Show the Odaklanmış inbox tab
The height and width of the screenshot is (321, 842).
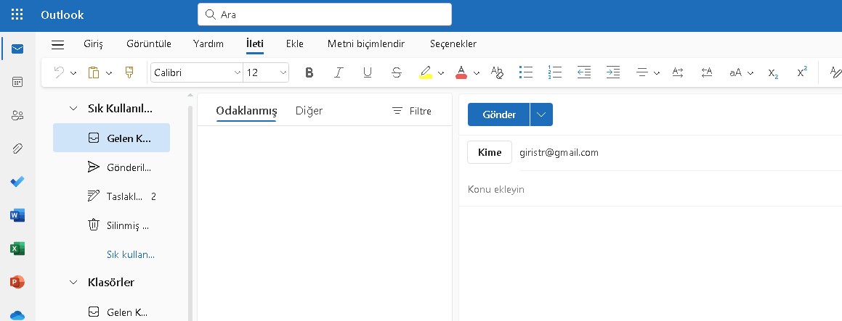click(x=246, y=111)
